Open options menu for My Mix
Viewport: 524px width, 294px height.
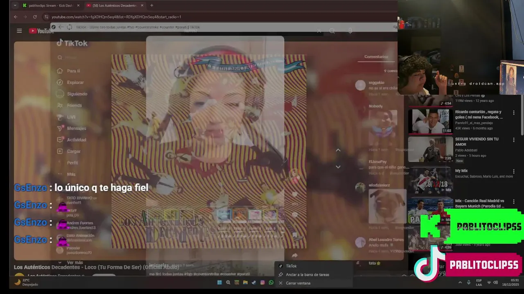pos(514,171)
